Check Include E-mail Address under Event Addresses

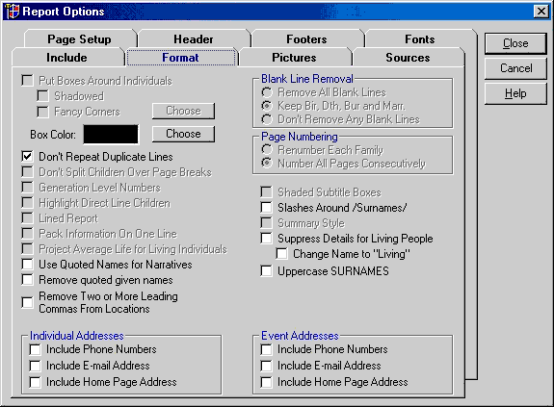click(266, 366)
